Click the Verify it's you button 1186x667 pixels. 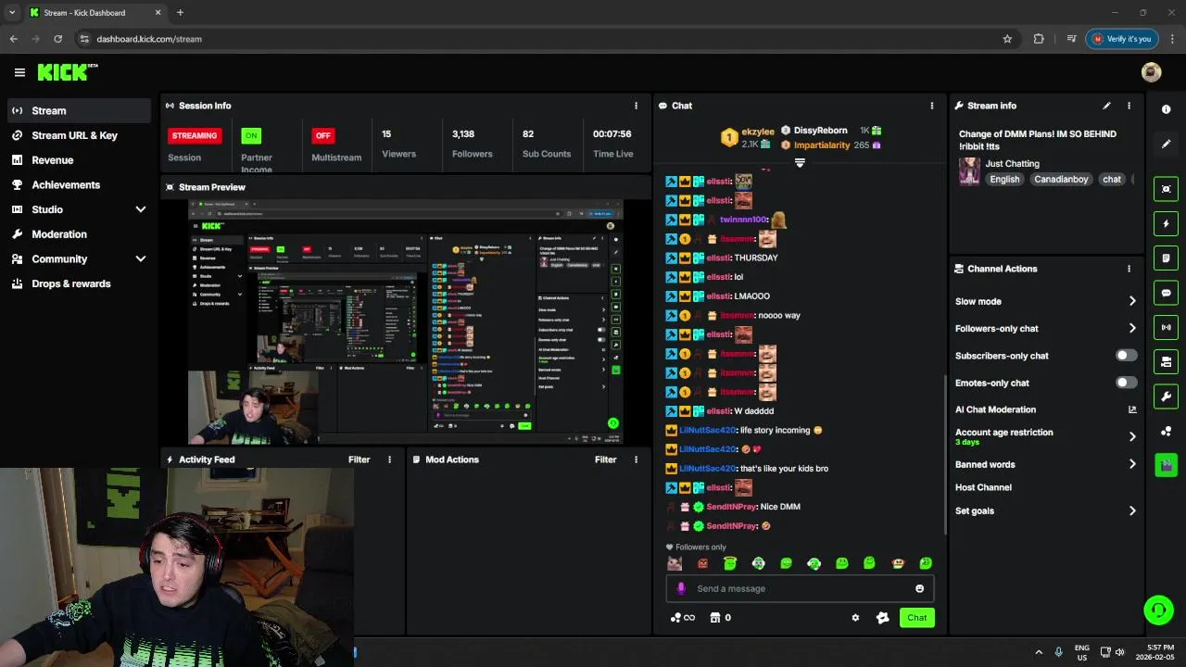click(1121, 39)
